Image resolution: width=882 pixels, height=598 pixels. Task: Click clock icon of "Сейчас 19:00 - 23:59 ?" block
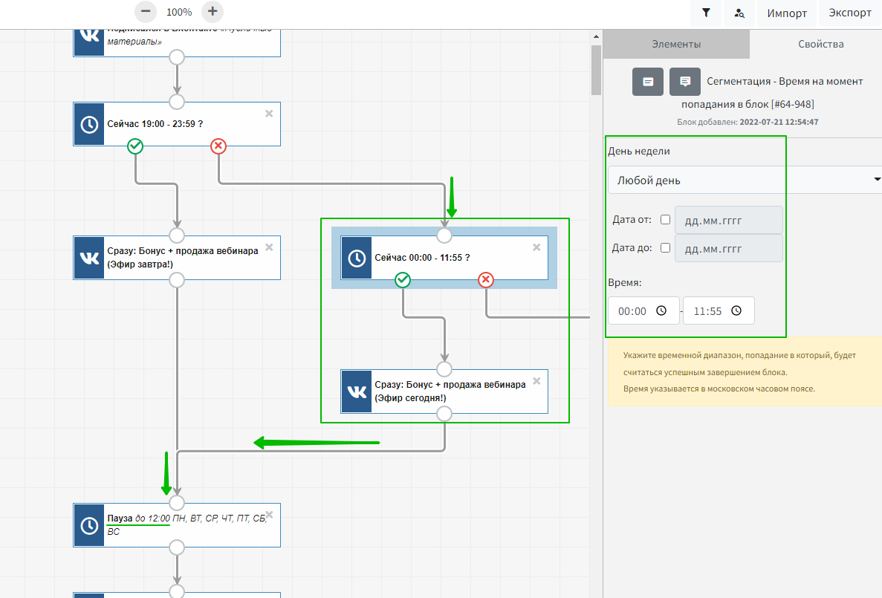coord(89,124)
